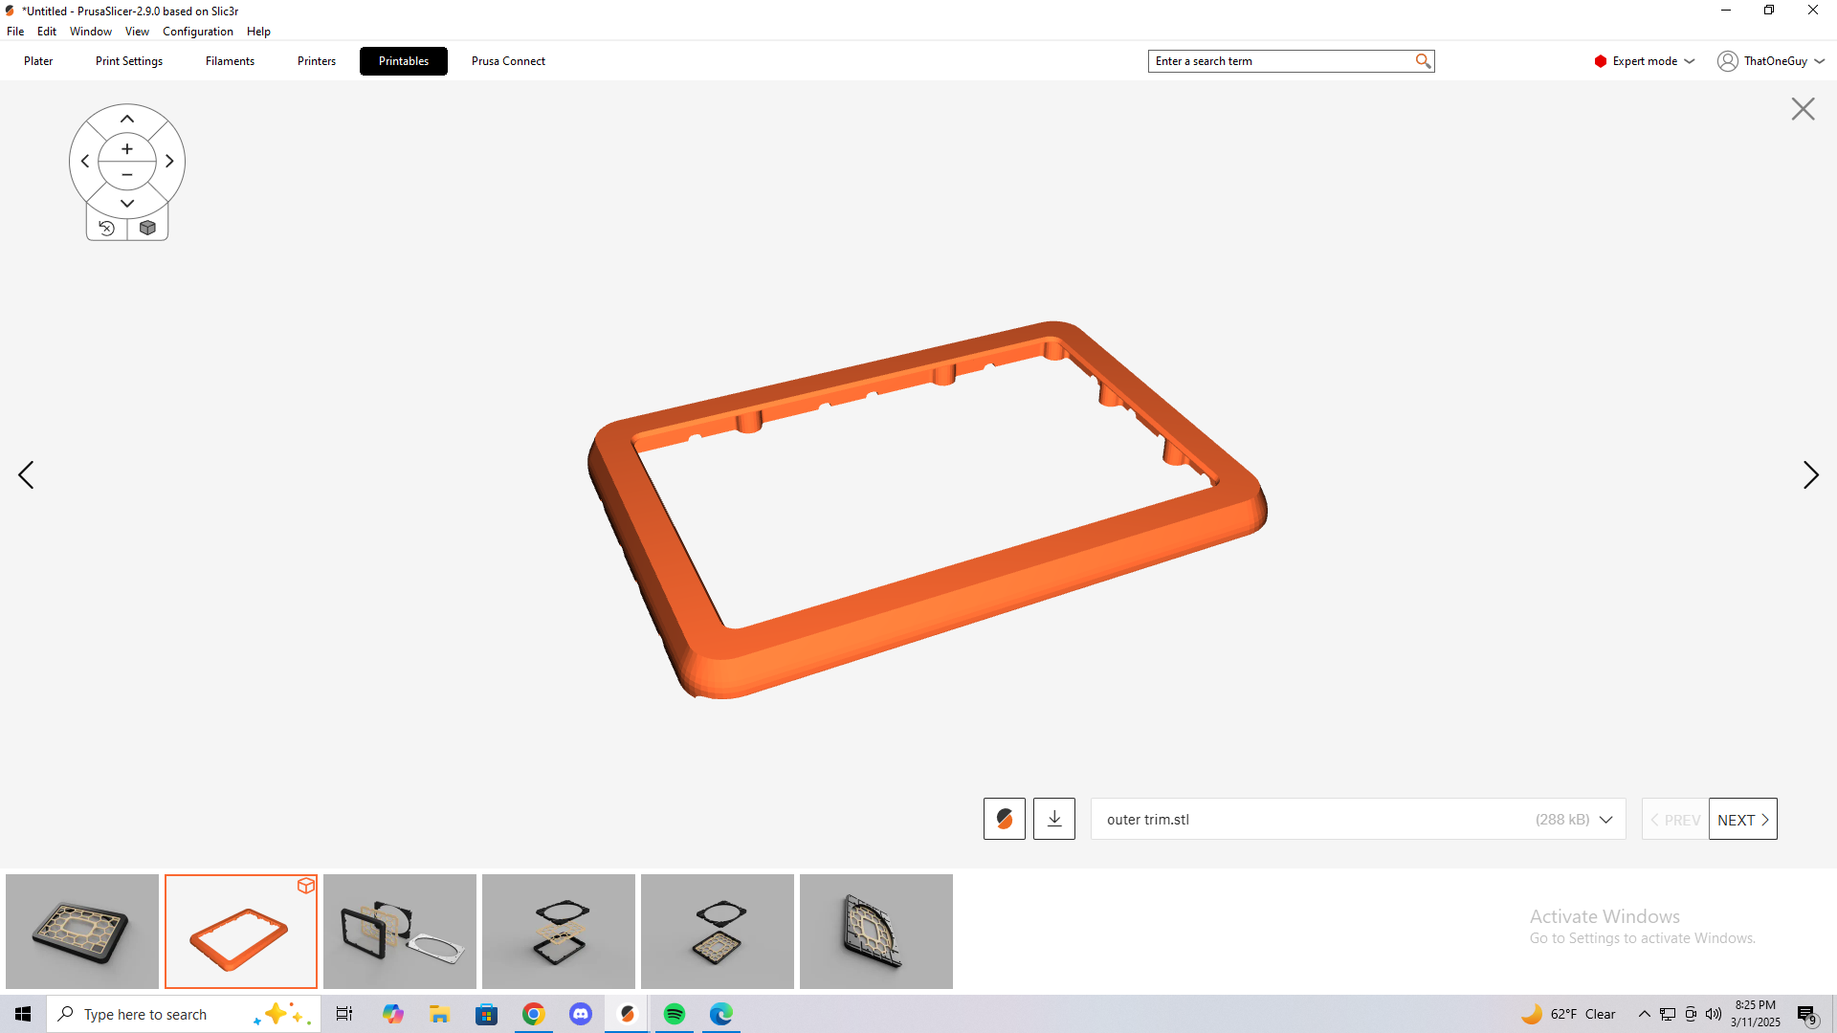This screenshot has width=1837, height=1033.
Task: Open the Prusa Connect tab
Action: coord(508,61)
